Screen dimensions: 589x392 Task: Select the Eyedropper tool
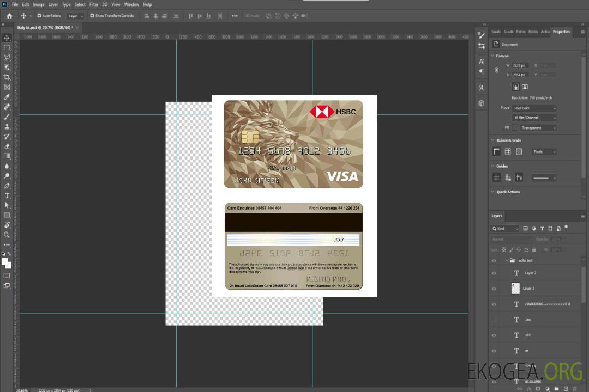(x=7, y=97)
